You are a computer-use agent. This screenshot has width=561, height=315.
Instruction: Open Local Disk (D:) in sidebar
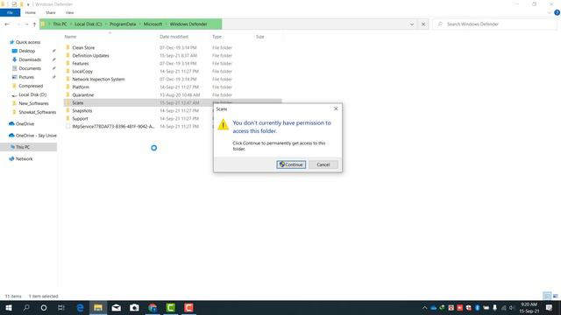tap(32, 94)
